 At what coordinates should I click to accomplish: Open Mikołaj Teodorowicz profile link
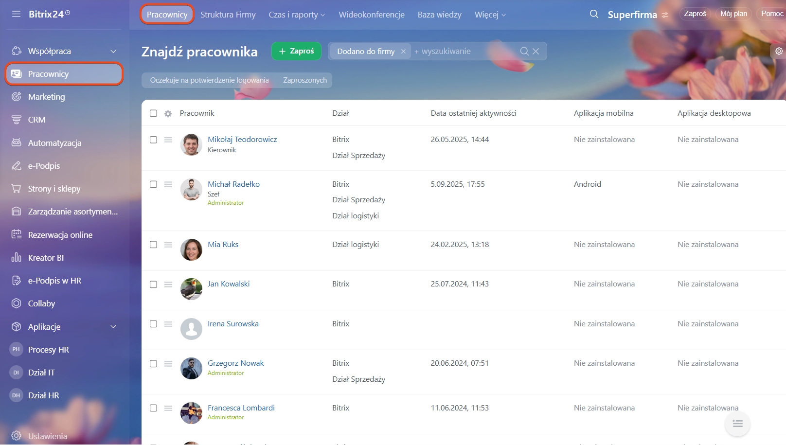(242, 140)
